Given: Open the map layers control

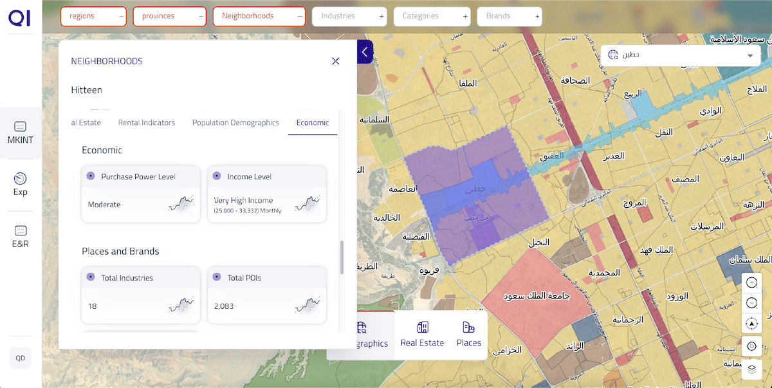Looking at the screenshot, I should [751, 369].
